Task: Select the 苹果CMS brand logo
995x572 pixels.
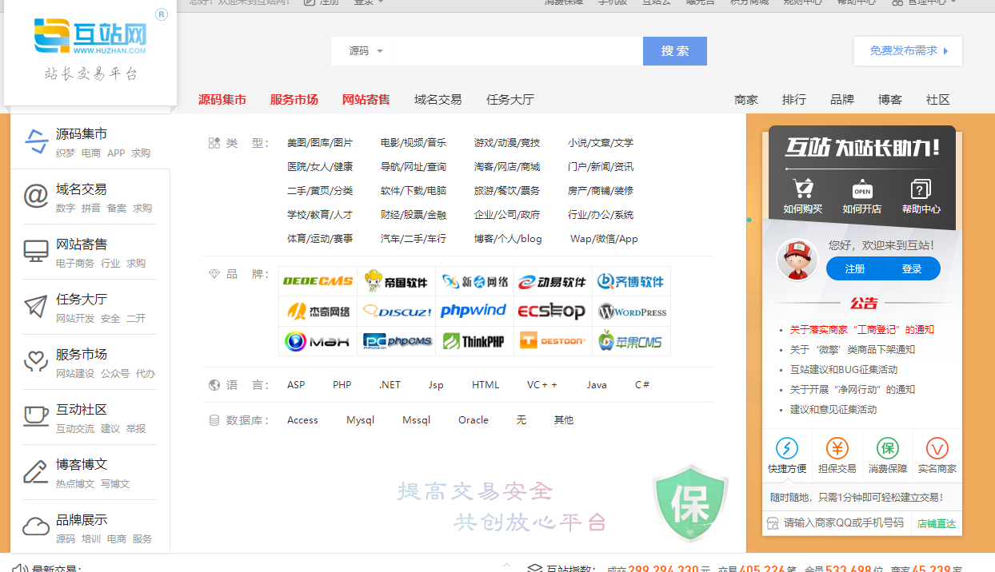Action: pos(632,341)
